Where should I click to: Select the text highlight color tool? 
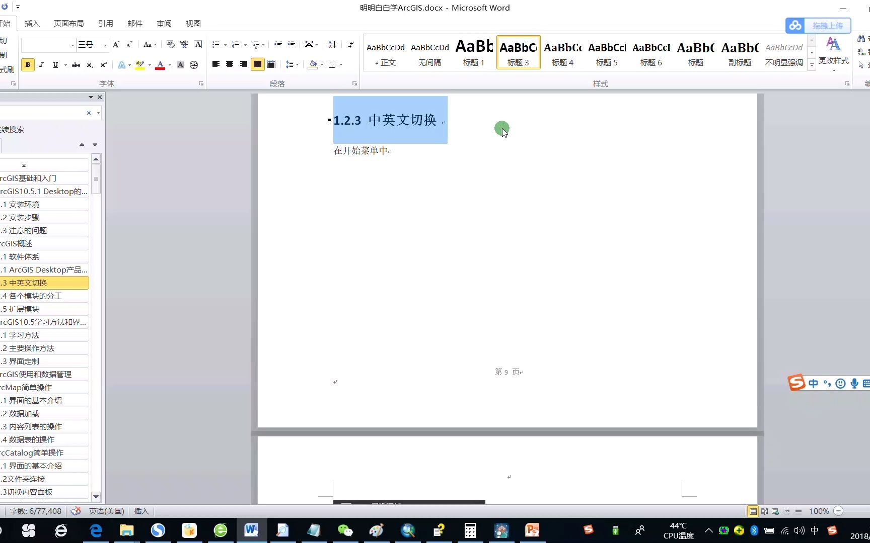coord(140,64)
